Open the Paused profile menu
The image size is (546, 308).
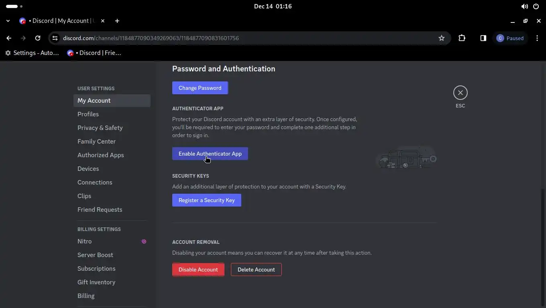pyautogui.click(x=510, y=38)
